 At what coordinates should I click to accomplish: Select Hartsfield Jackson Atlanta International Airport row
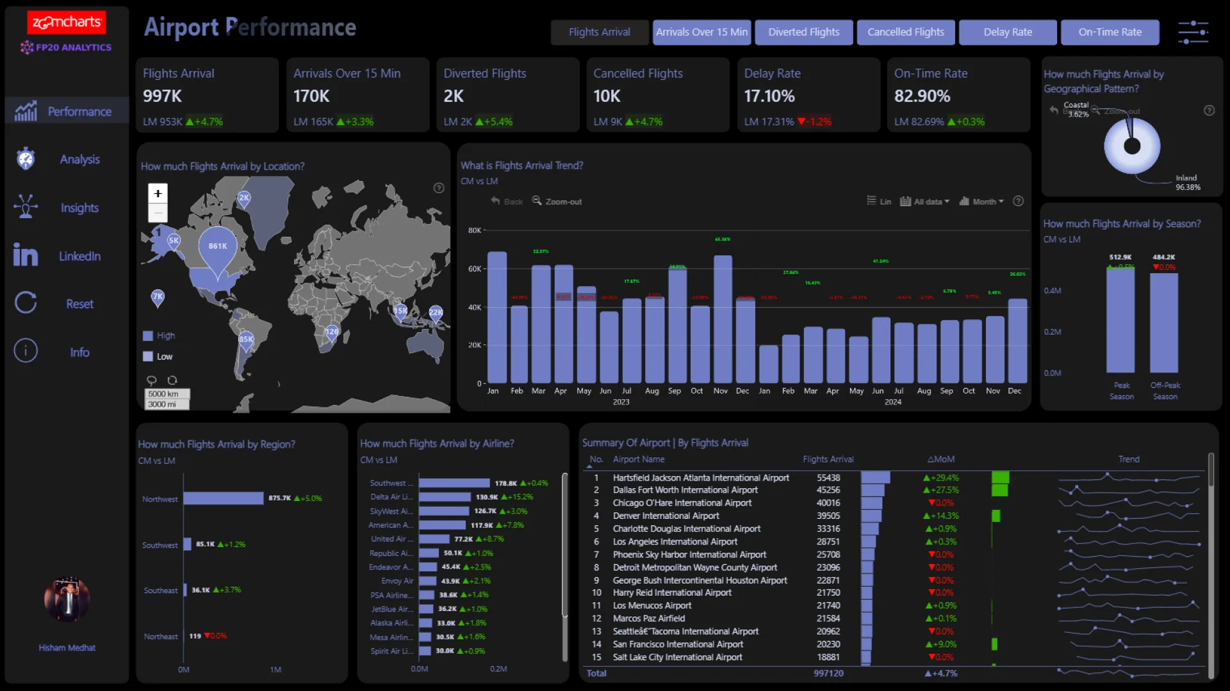click(x=894, y=477)
